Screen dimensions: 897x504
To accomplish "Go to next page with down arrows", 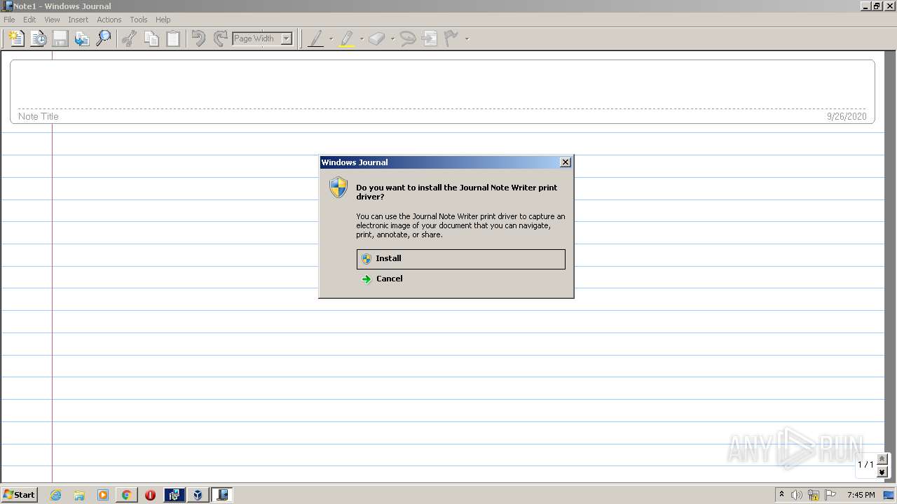I will click(x=882, y=472).
